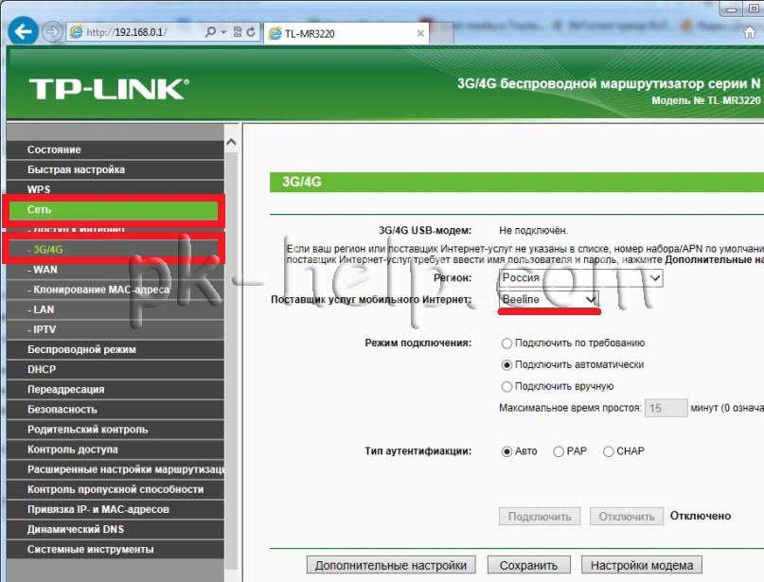
Task: Open Родительский контроль menu section
Action: (115, 429)
